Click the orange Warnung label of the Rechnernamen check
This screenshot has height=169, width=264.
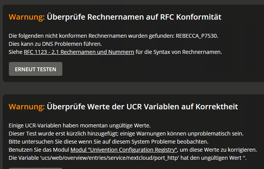pos(27,17)
